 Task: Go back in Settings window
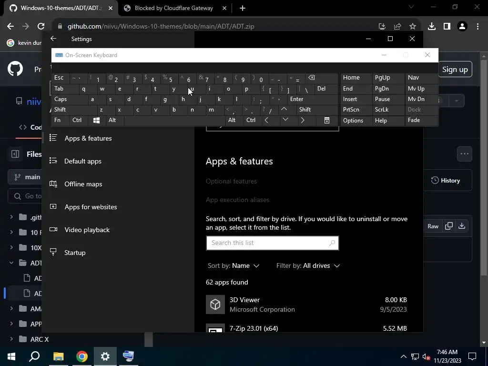coord(53,39)
